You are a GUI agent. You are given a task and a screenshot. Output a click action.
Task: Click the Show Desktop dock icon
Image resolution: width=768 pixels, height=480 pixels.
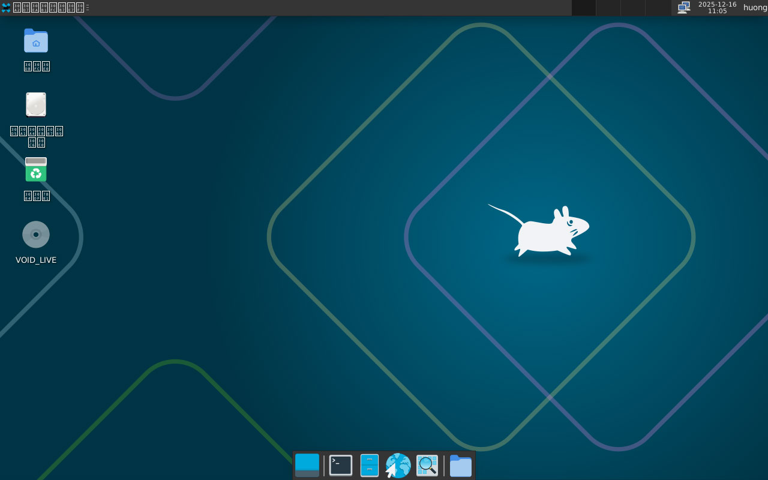[307, 466]
